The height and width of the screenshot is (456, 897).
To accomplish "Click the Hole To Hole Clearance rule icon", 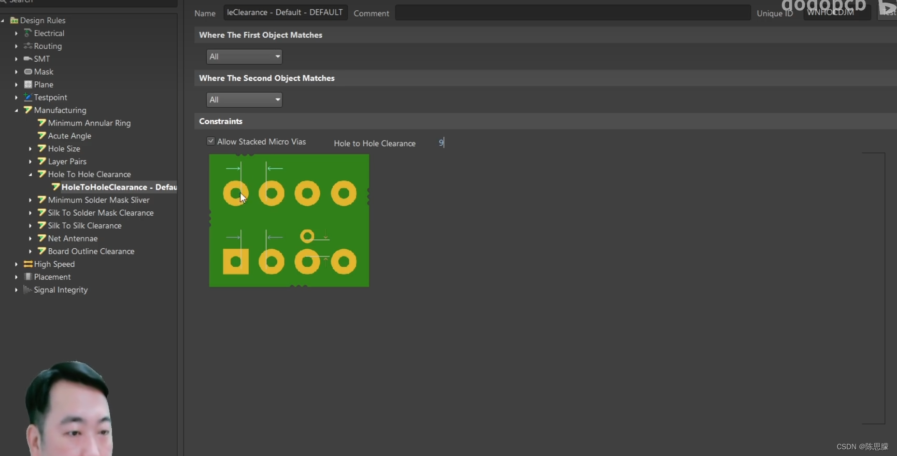I will [x=42, y=174].
